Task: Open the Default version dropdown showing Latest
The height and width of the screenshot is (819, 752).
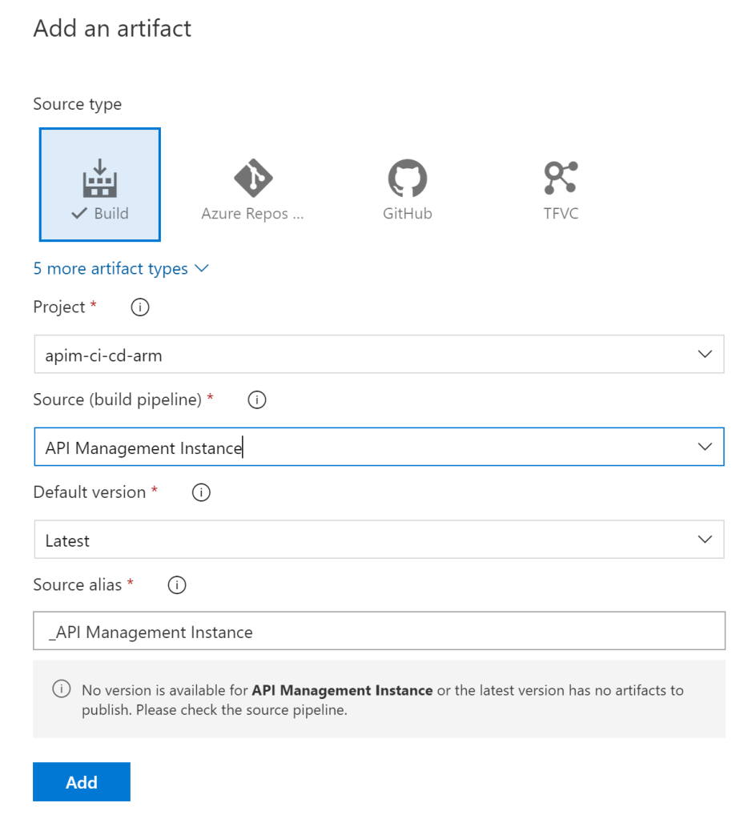Action: pos(379,540)
